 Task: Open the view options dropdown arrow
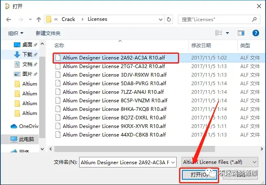click(227, 33)
